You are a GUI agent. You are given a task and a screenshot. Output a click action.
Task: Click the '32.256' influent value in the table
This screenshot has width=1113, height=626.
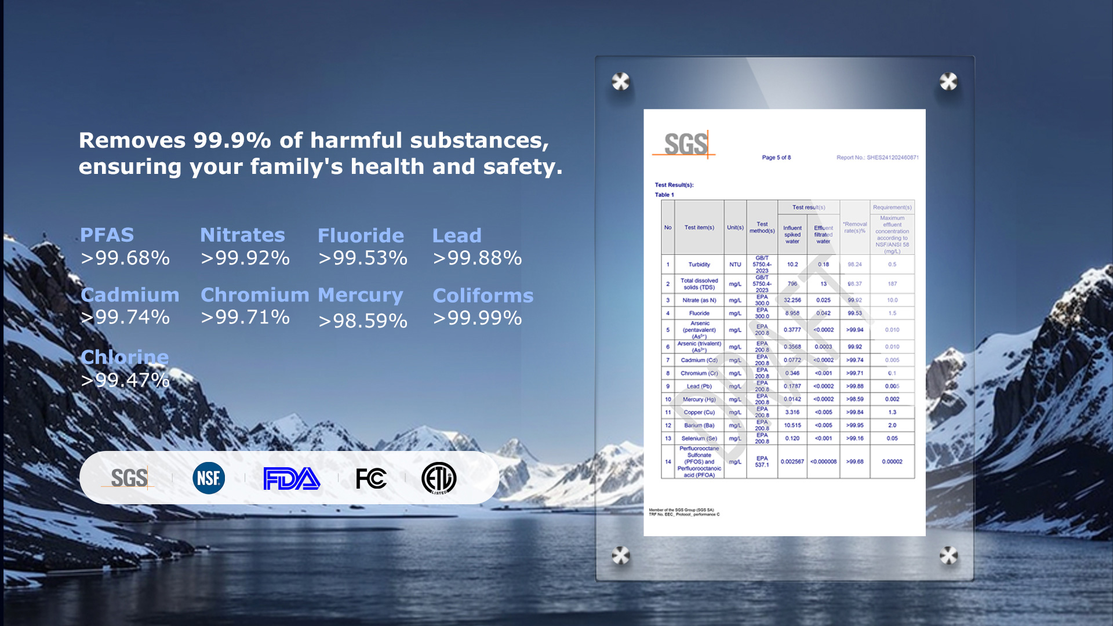pos(792,300)
